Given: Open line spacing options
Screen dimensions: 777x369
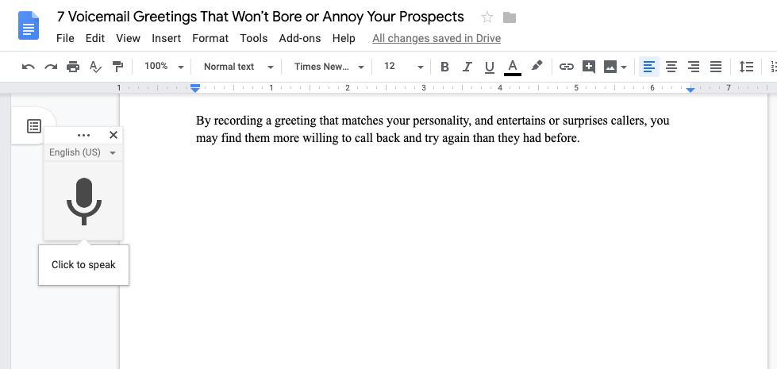Looking at the screenshot, I should point(746,67).
